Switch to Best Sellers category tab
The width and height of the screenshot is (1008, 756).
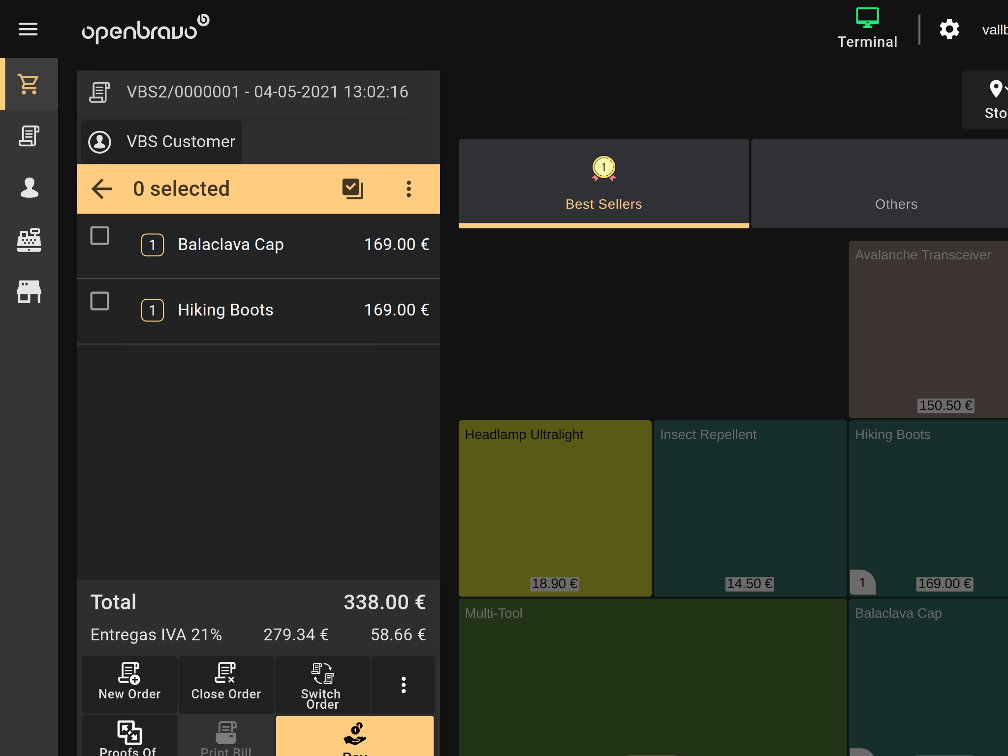(x=603, y=183)
